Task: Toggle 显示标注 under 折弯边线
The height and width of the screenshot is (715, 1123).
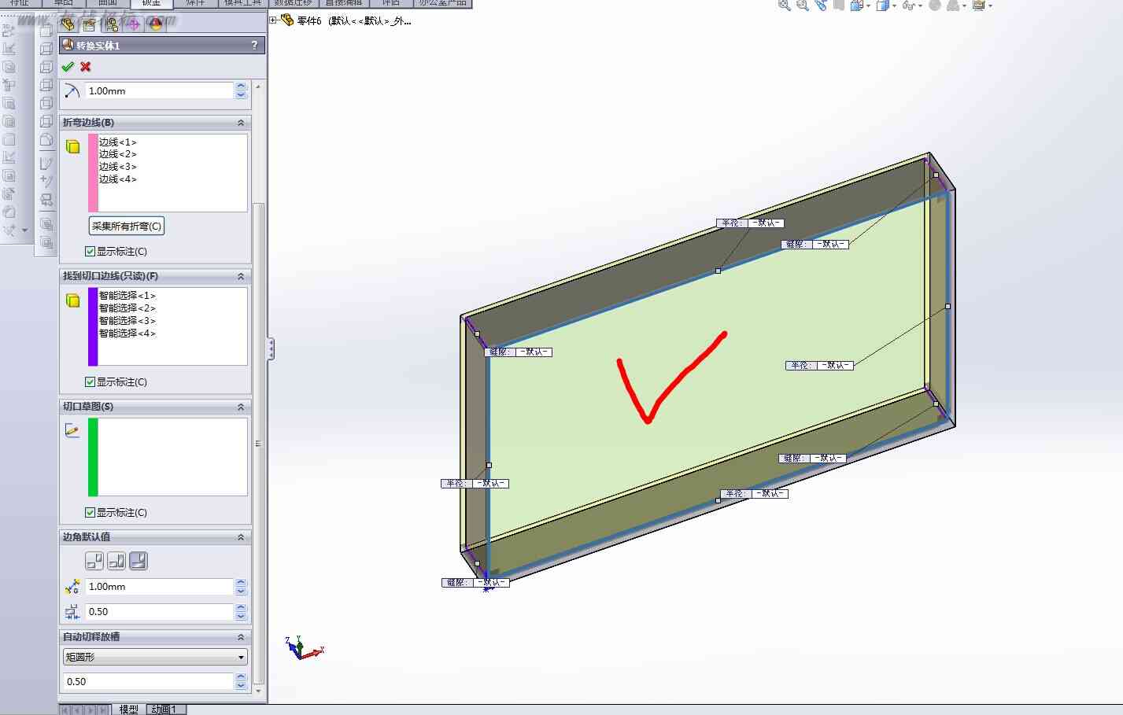Action: click(90, 252)
